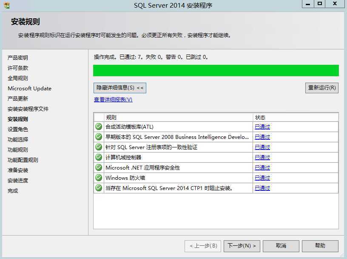
Task: Select 安装规则 step in sidebar
Action: (x=18, y=119)
